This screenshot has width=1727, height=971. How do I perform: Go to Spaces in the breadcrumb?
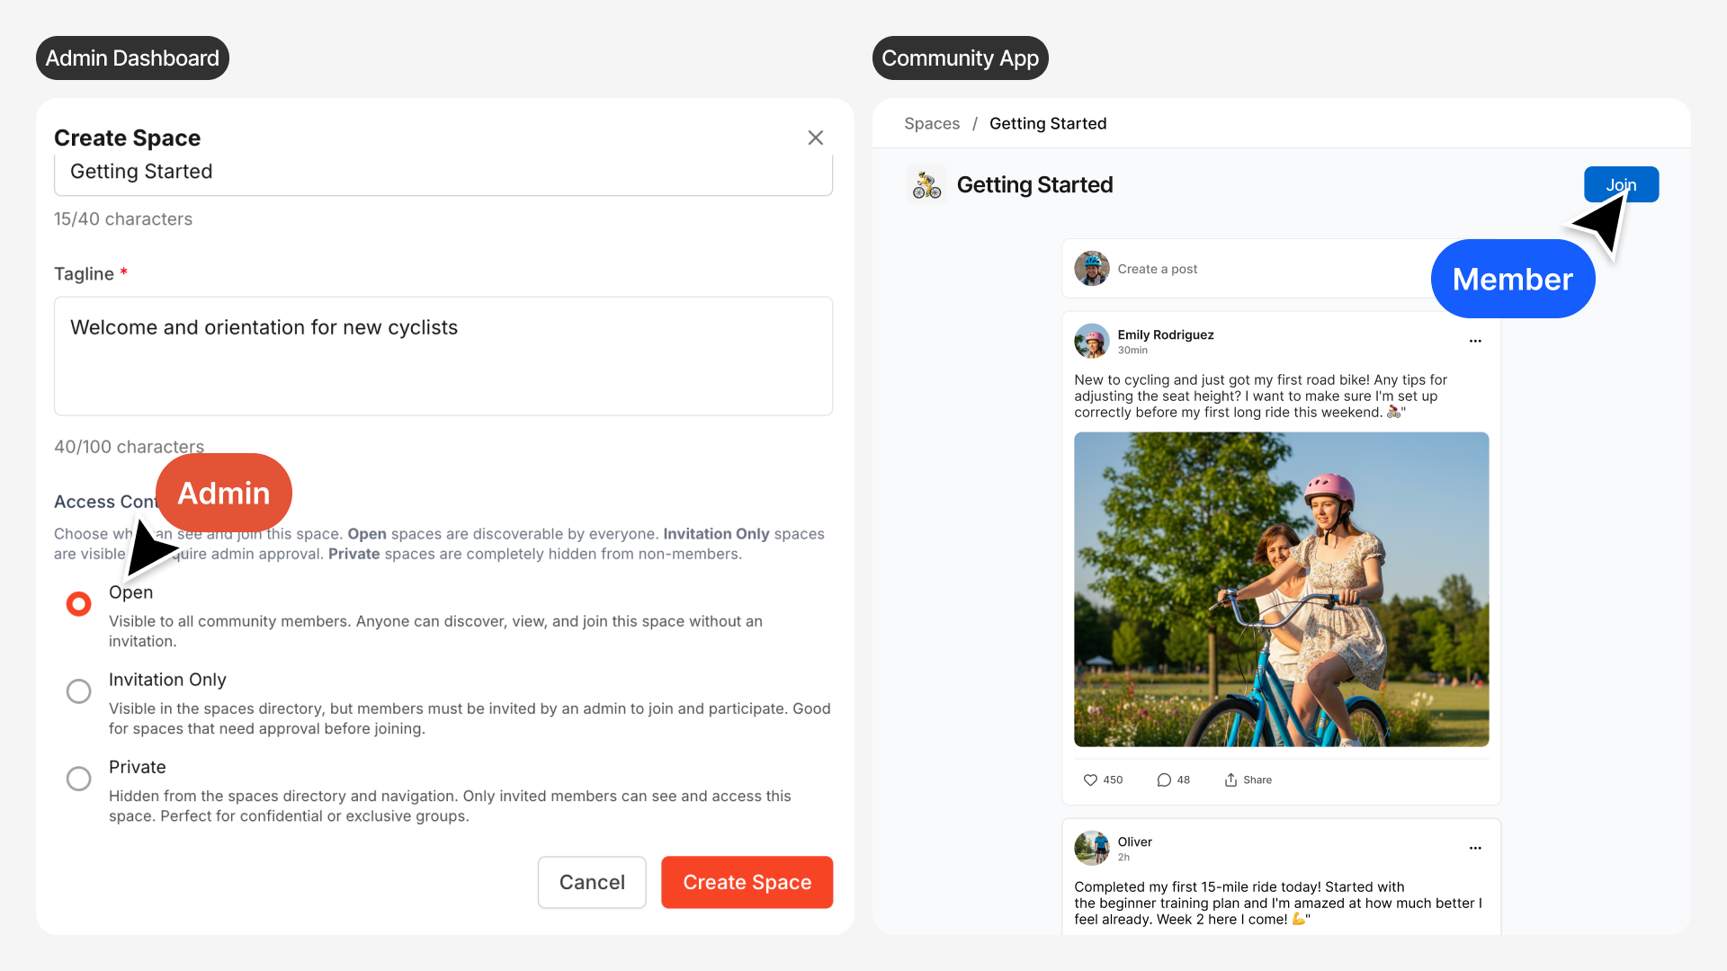[932, 123]
